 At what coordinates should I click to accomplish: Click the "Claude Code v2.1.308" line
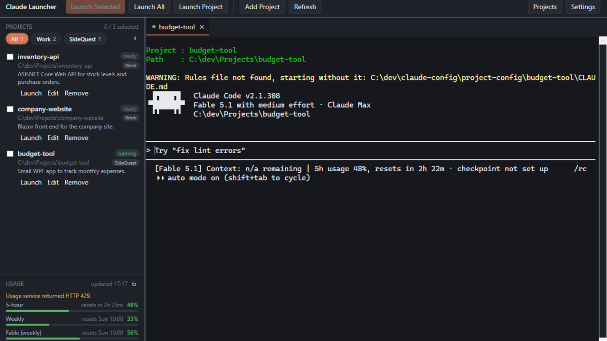pos(237,96)
